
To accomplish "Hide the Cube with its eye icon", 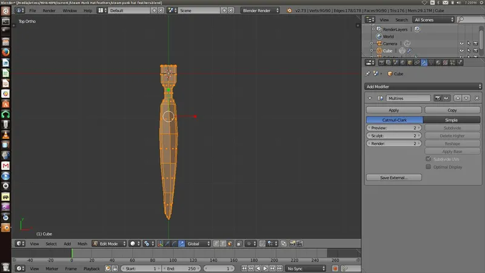I will tap(461, 51).
